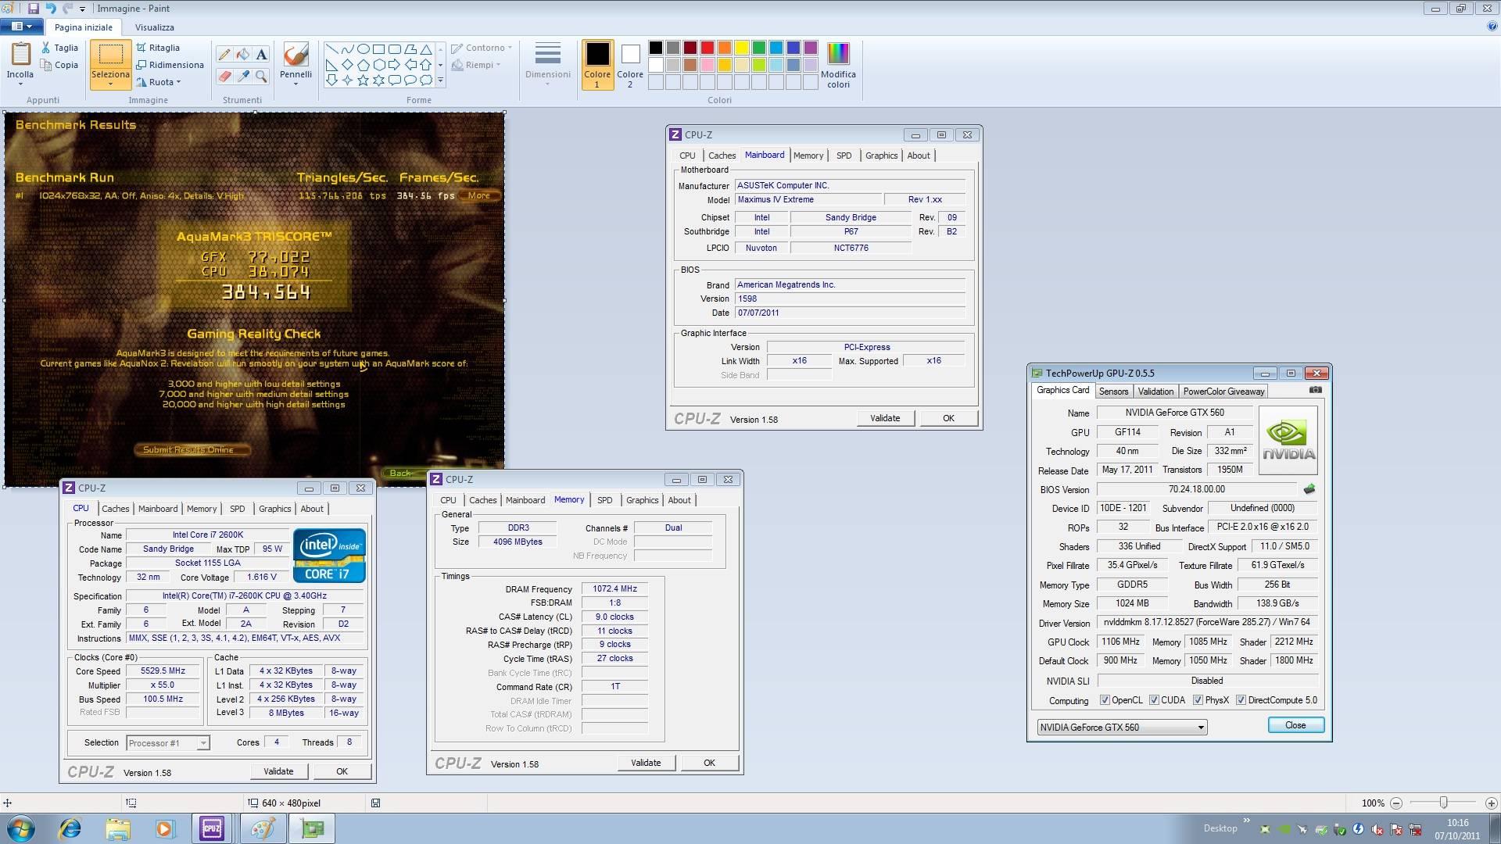Click the CPU-Z taskbar button
Image resolution: width=1501 pixels, height=844 pixels.
point(212,828)
